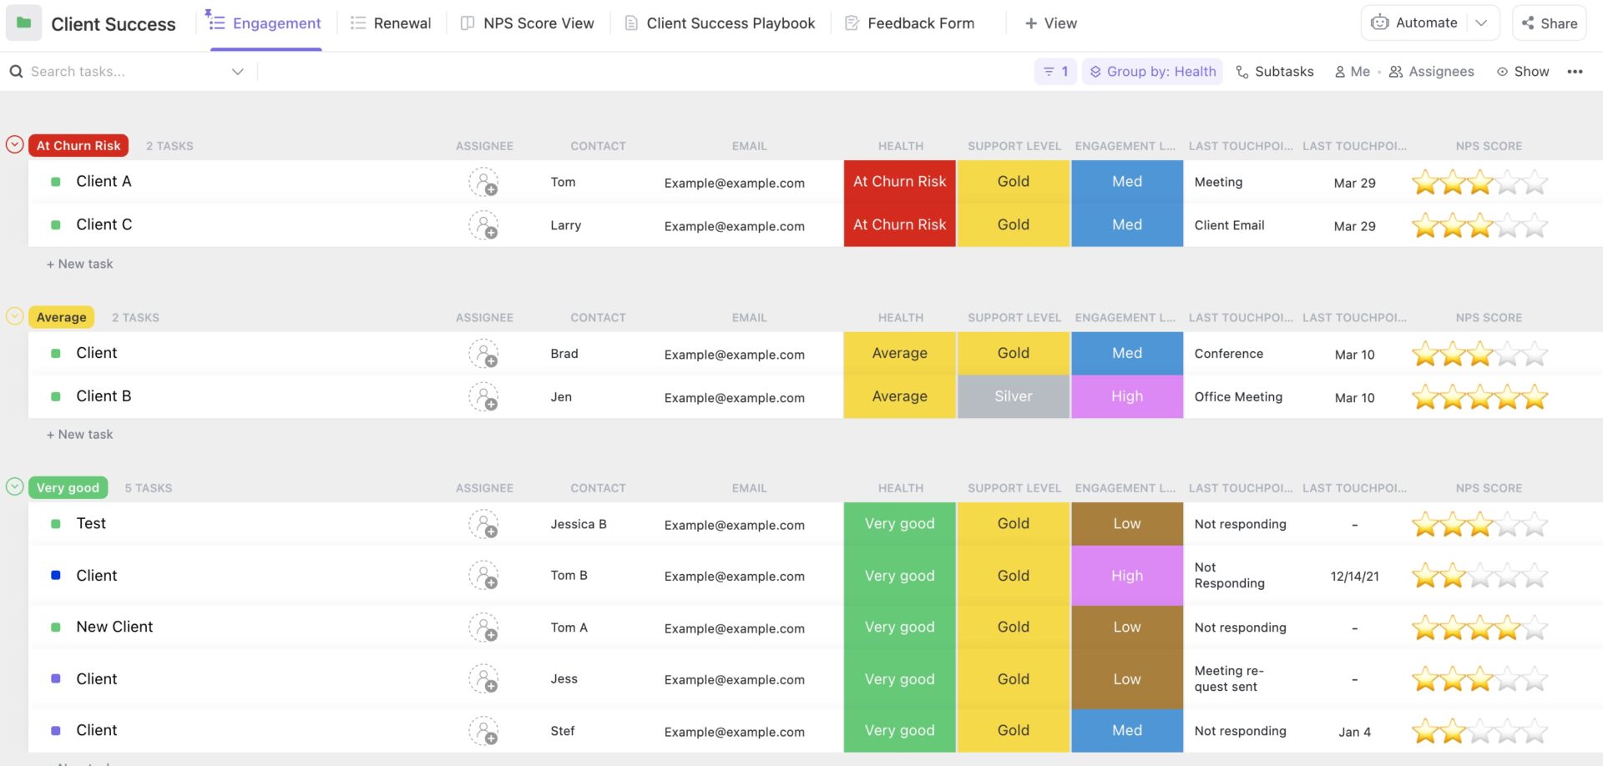Viewport: 1603px width, 766px height.
Task: Collapse the Very good group
Action: [x=14, y=486]
